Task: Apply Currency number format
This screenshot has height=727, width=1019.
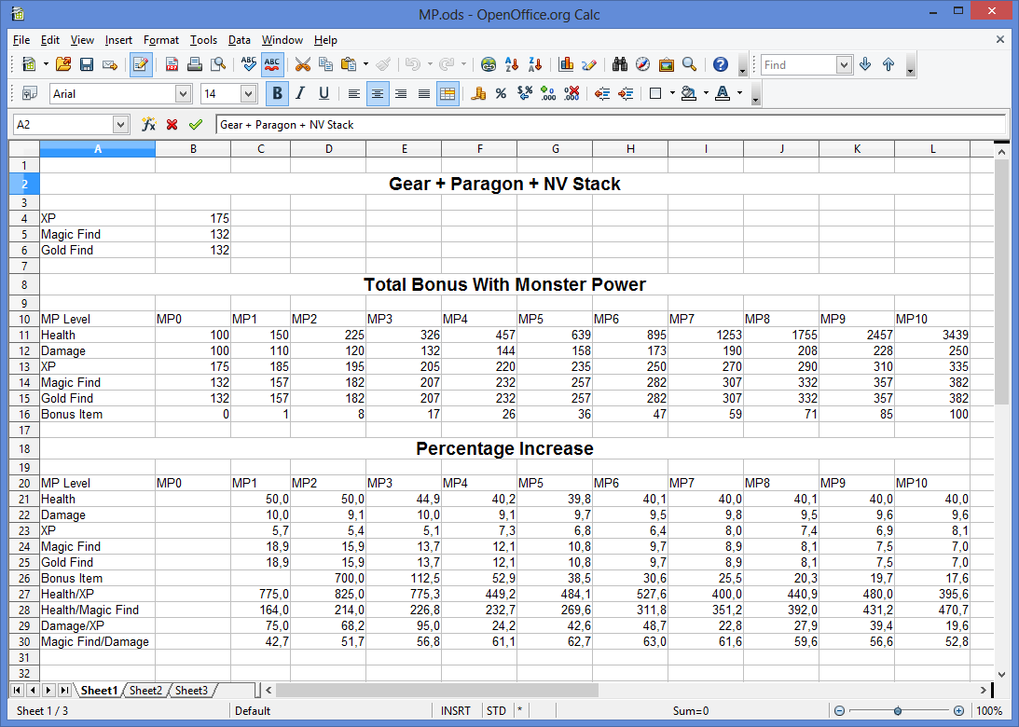Action: [478, 93]
